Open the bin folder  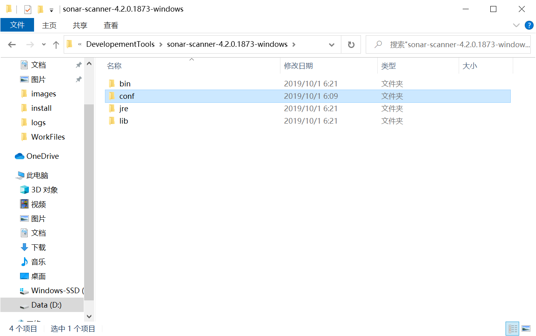[124, 83]
